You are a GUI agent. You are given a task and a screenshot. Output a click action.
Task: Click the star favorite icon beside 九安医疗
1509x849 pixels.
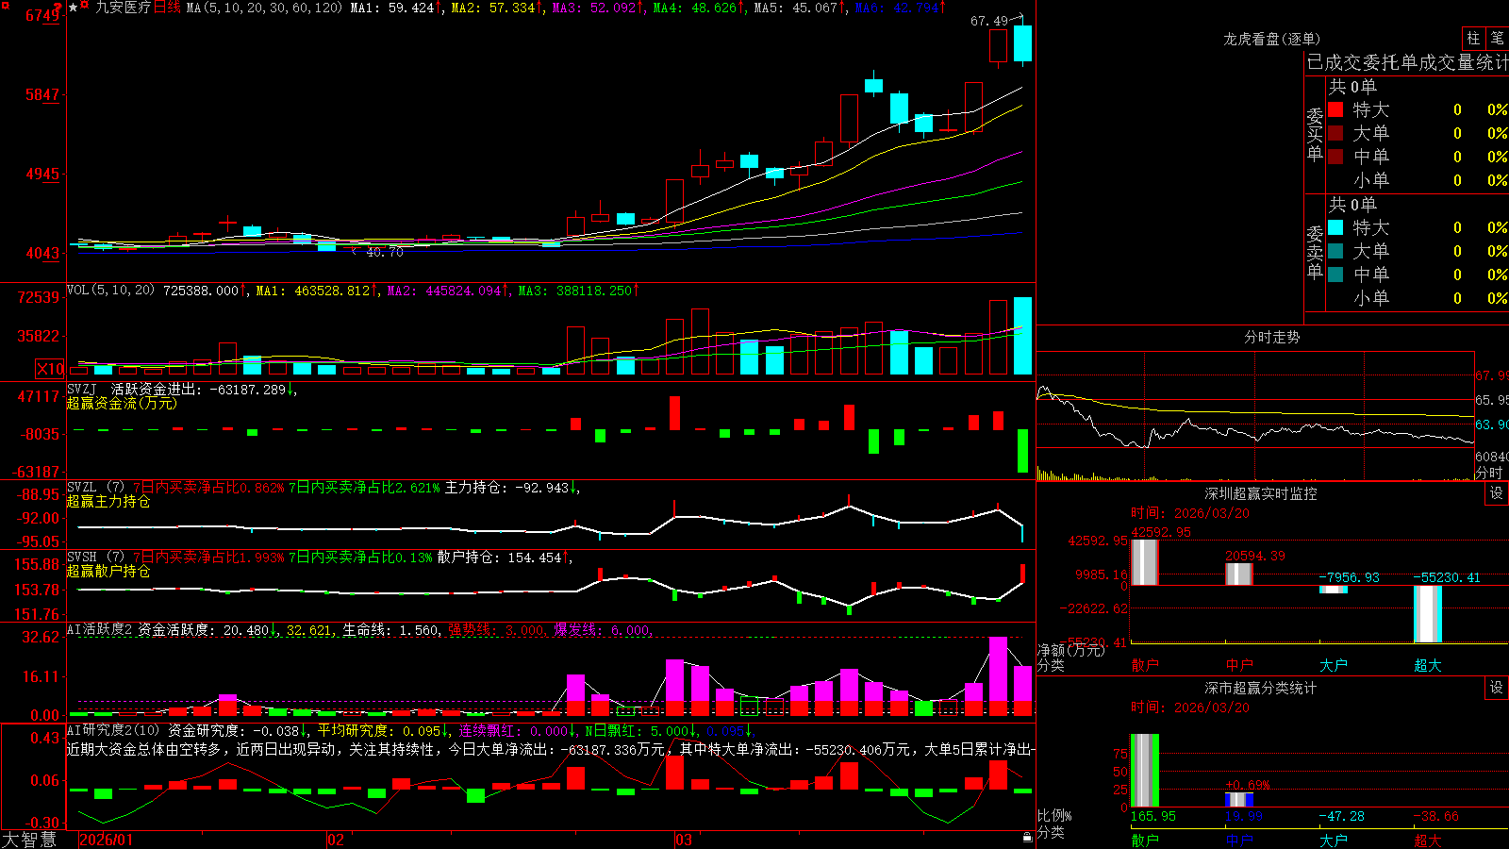(x=73, y=7)
